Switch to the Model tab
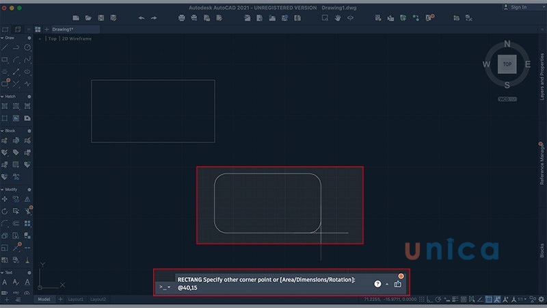547x308 pixels. click(x=44, y=299)
